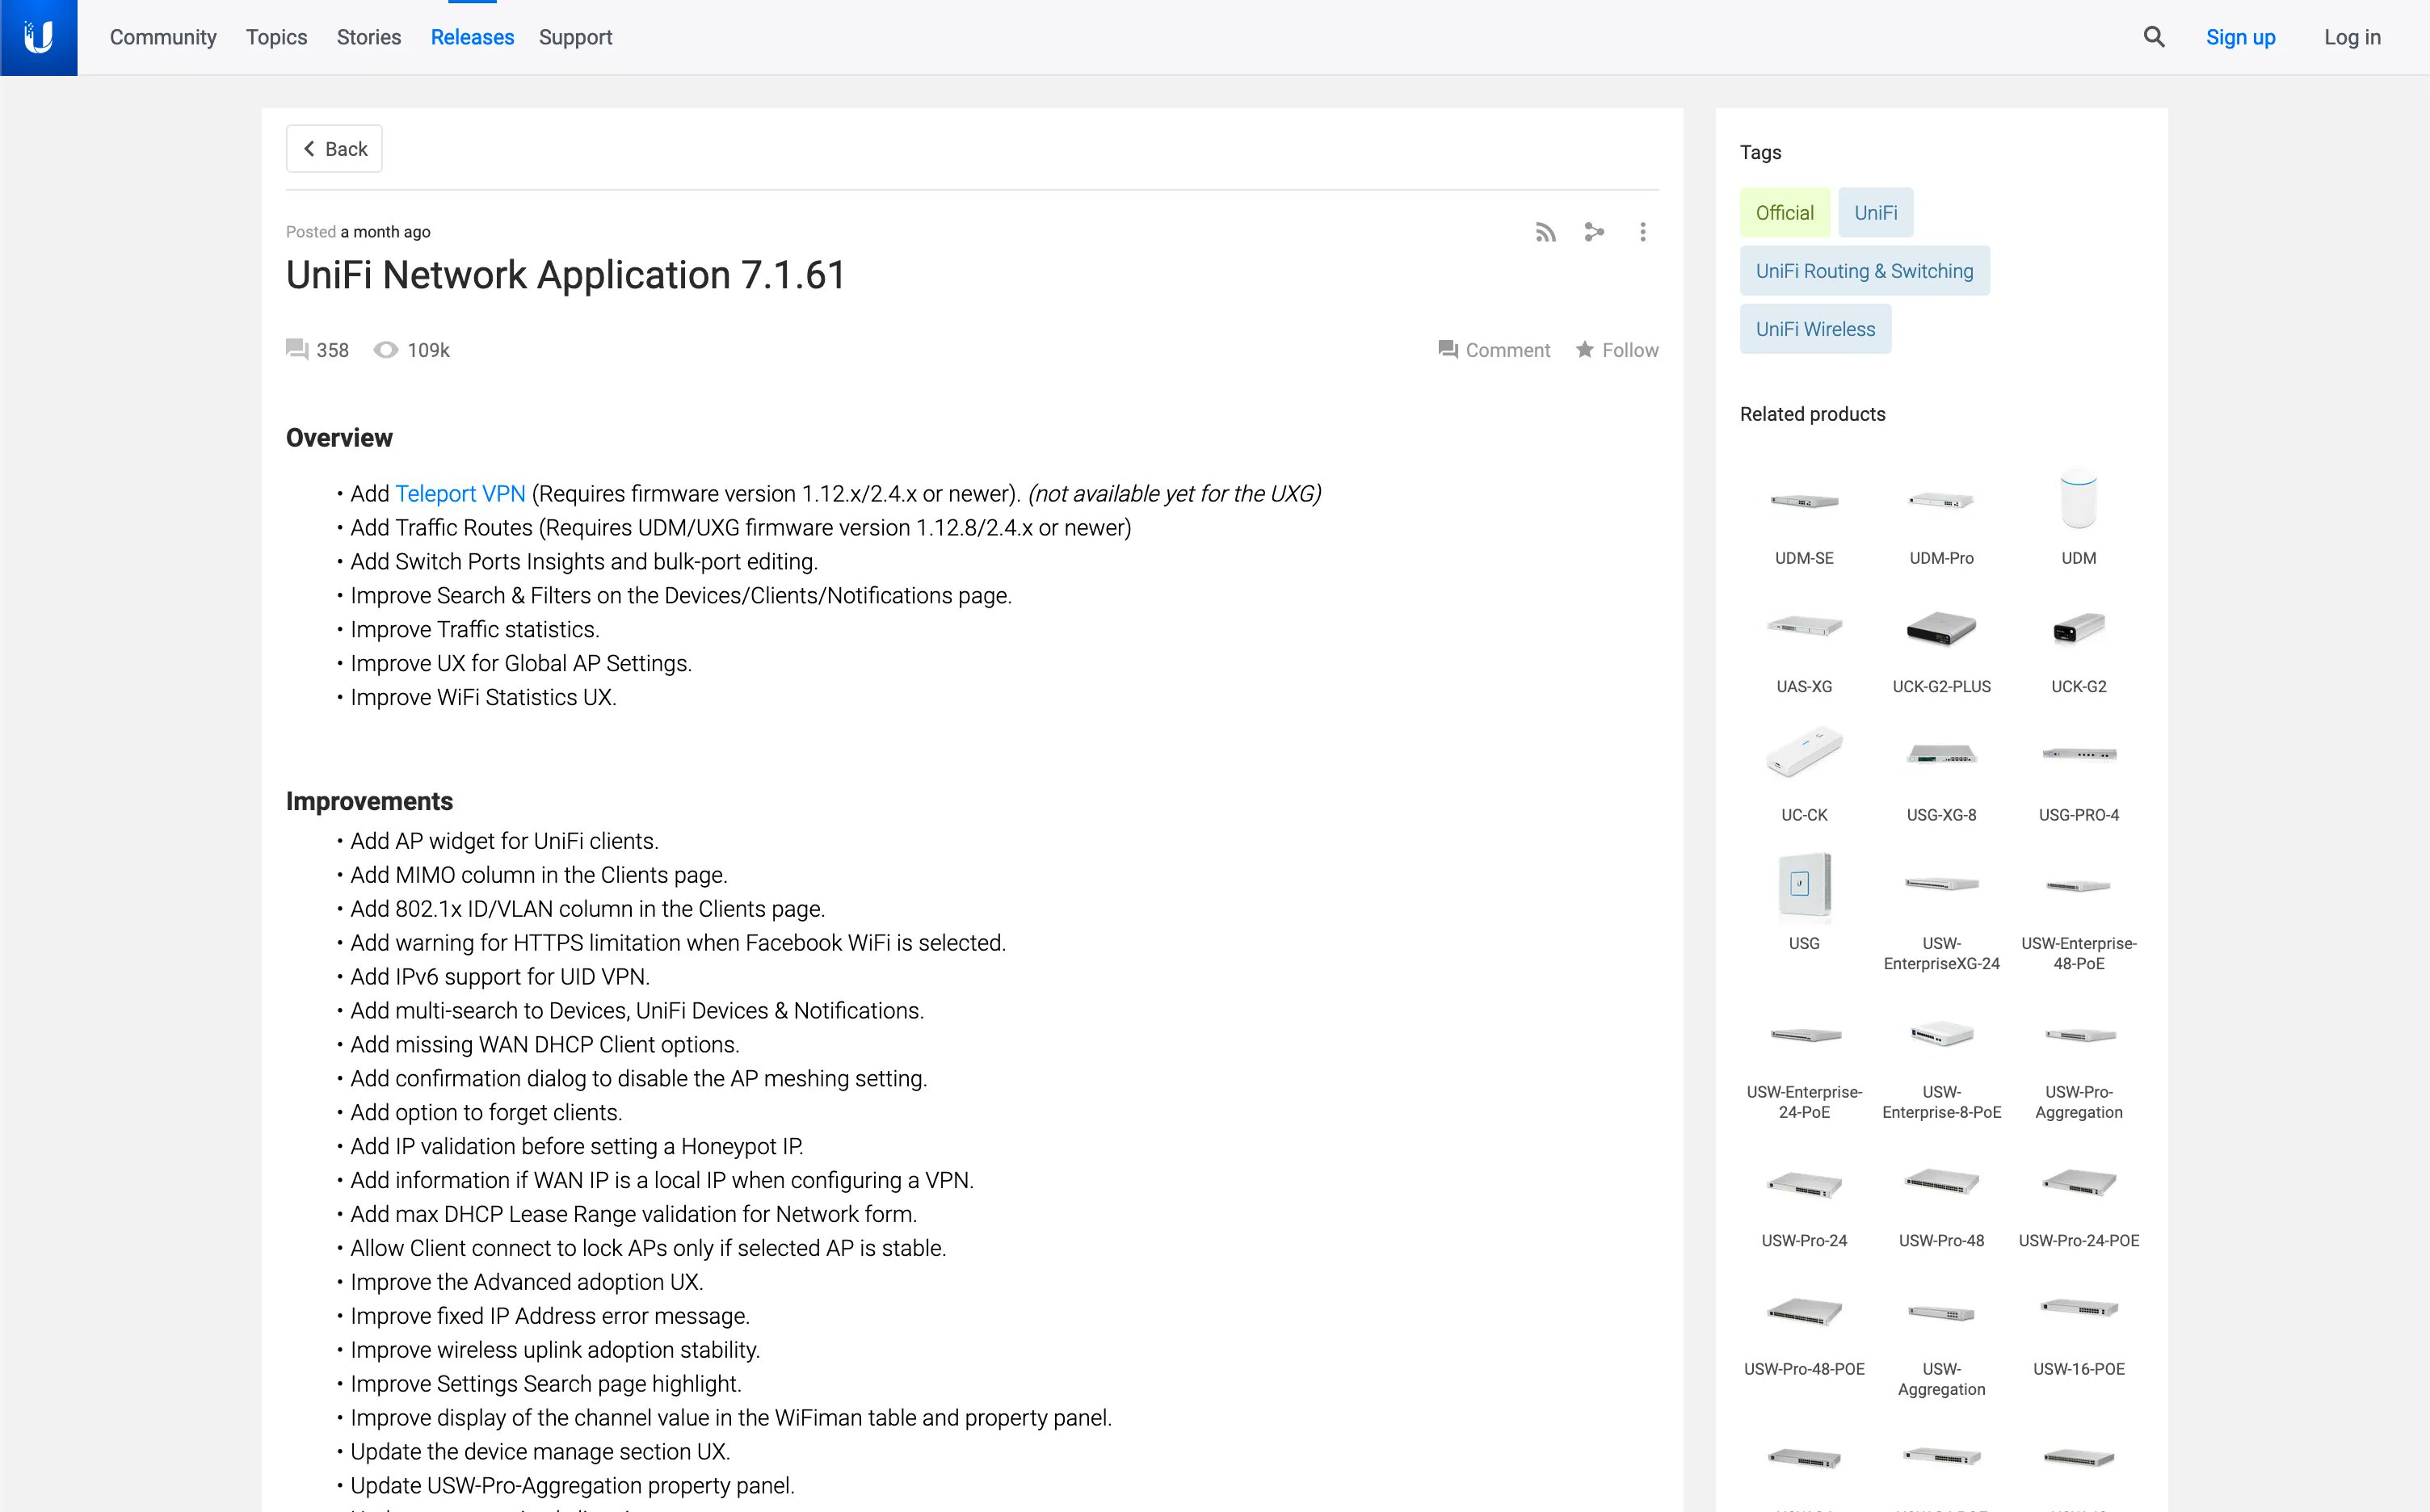Open the Support nav item

point(575,37)
